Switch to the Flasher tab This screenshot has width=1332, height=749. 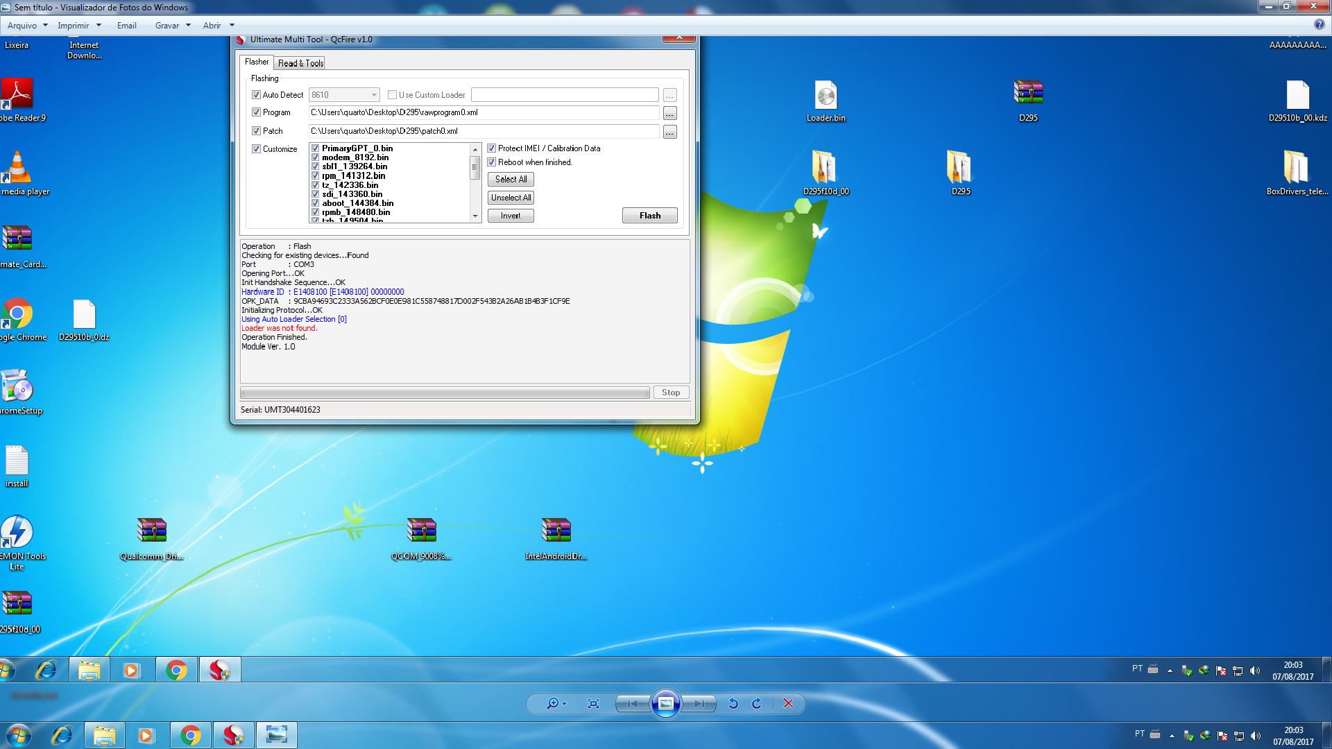tap(256, 62)
